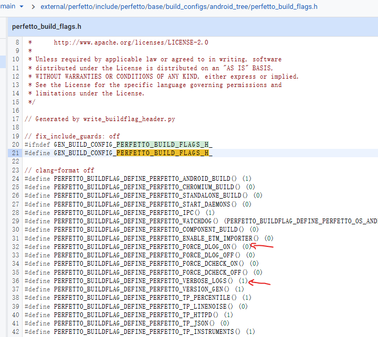Select line number 24 in gutter

[15, 179]
